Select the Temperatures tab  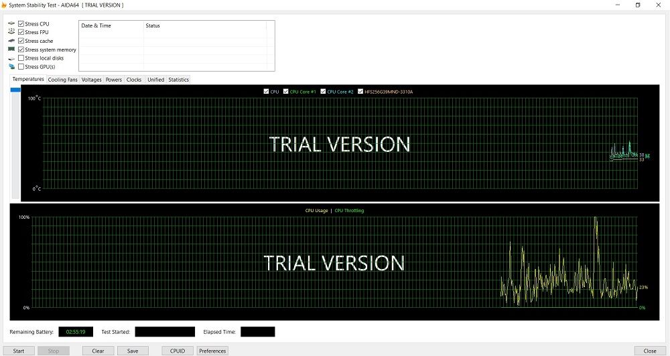tap(28, 79)
